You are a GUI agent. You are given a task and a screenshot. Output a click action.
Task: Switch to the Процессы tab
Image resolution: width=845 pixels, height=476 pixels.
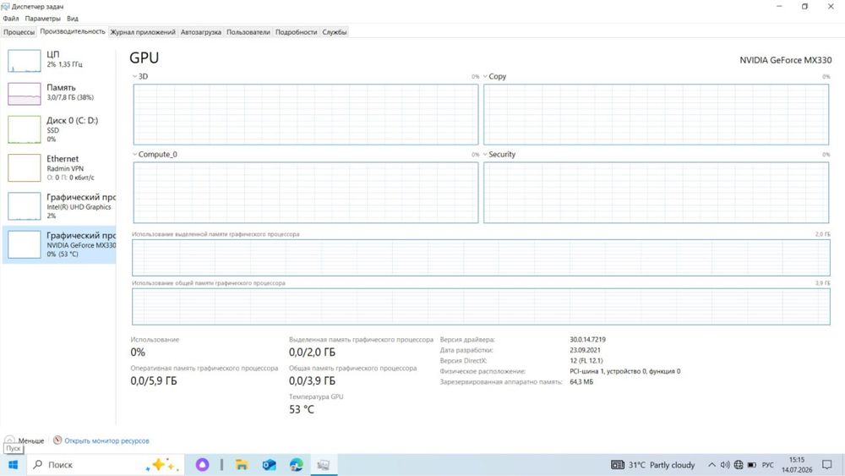click(19, 32)
